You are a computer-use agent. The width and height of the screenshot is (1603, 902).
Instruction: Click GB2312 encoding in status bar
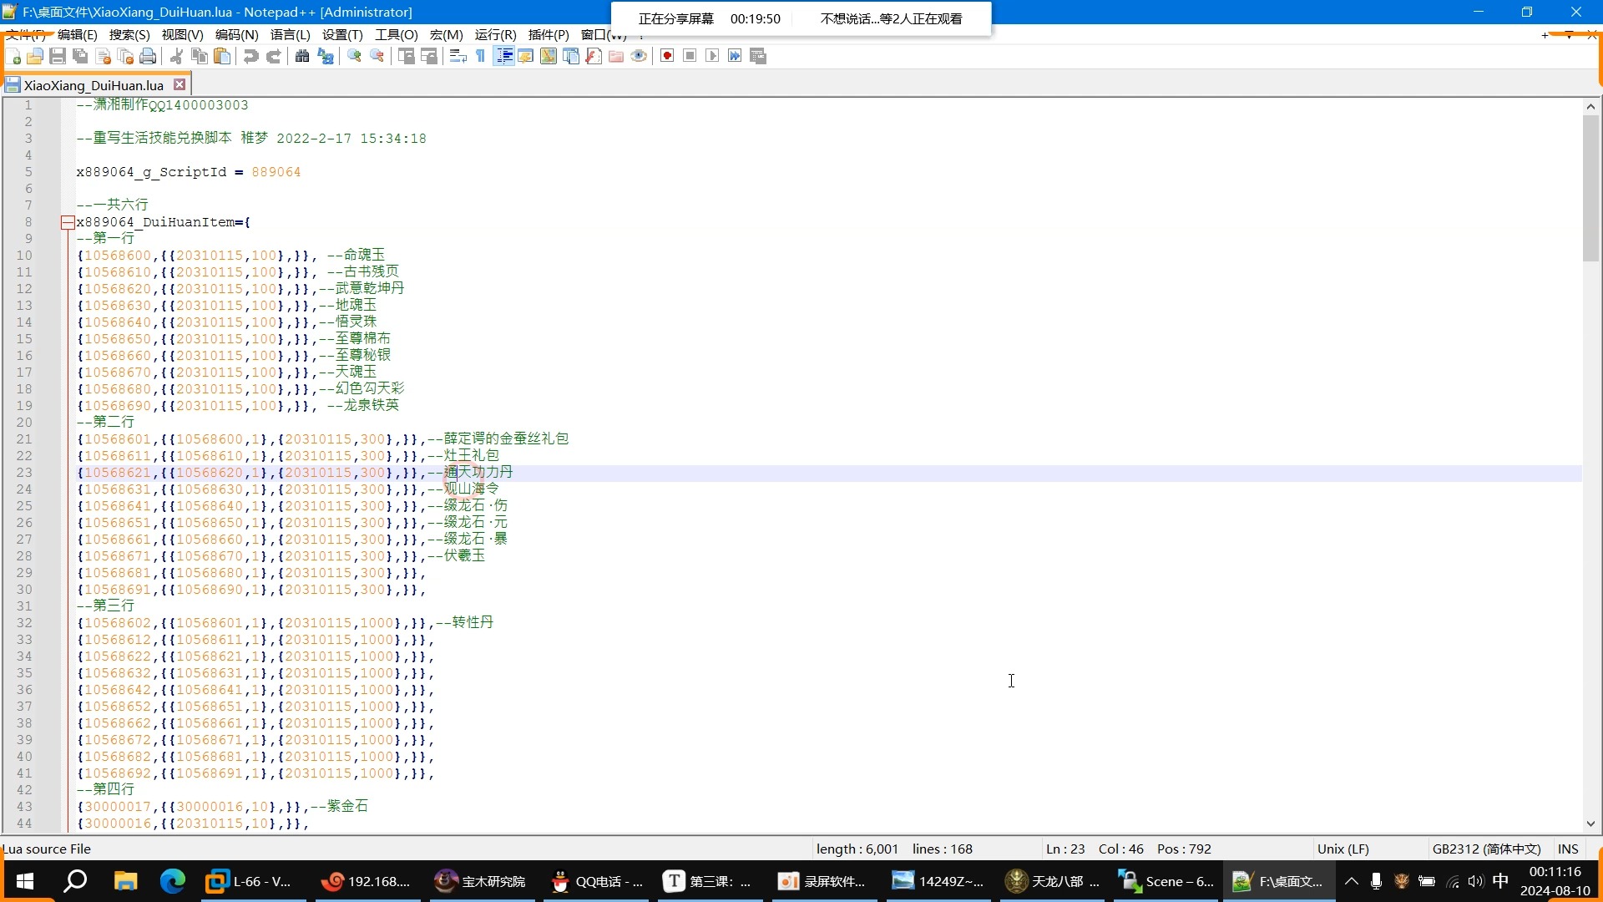click(x=1486, y=849)
